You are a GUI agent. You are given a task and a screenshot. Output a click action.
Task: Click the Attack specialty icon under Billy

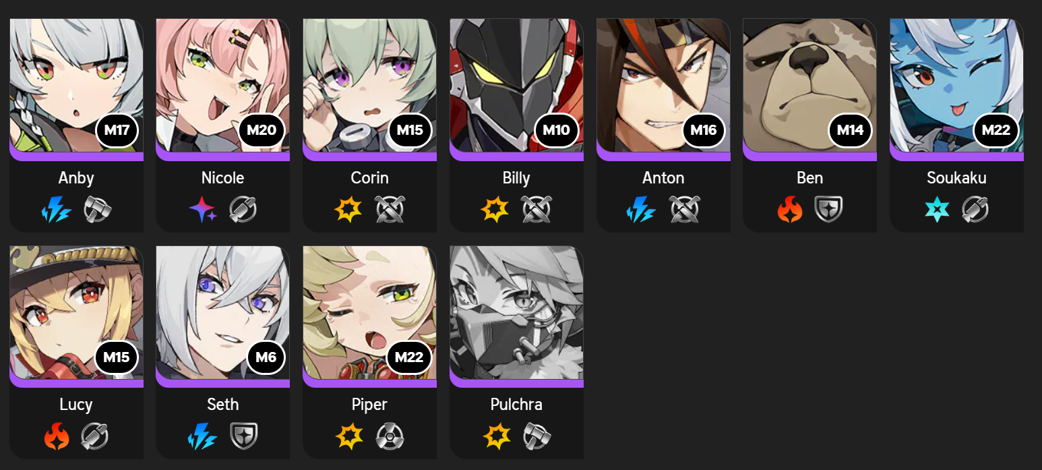537,210
